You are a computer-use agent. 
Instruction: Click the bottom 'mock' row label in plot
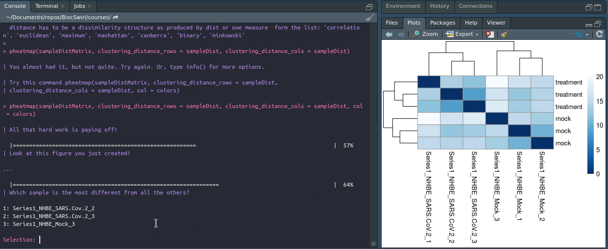point(563,143)
